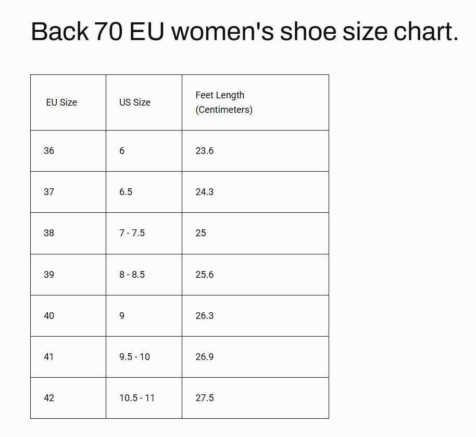Click the 23.6 feet length value

pos(205,151)
